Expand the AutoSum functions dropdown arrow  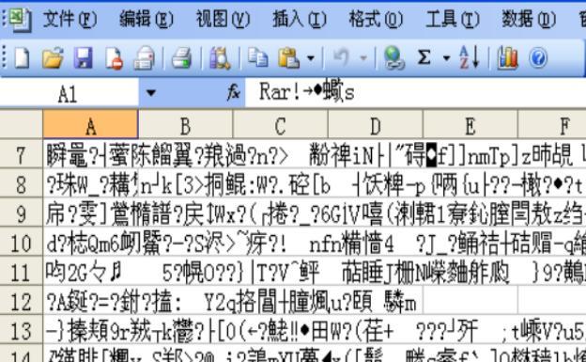pos(446,58)
